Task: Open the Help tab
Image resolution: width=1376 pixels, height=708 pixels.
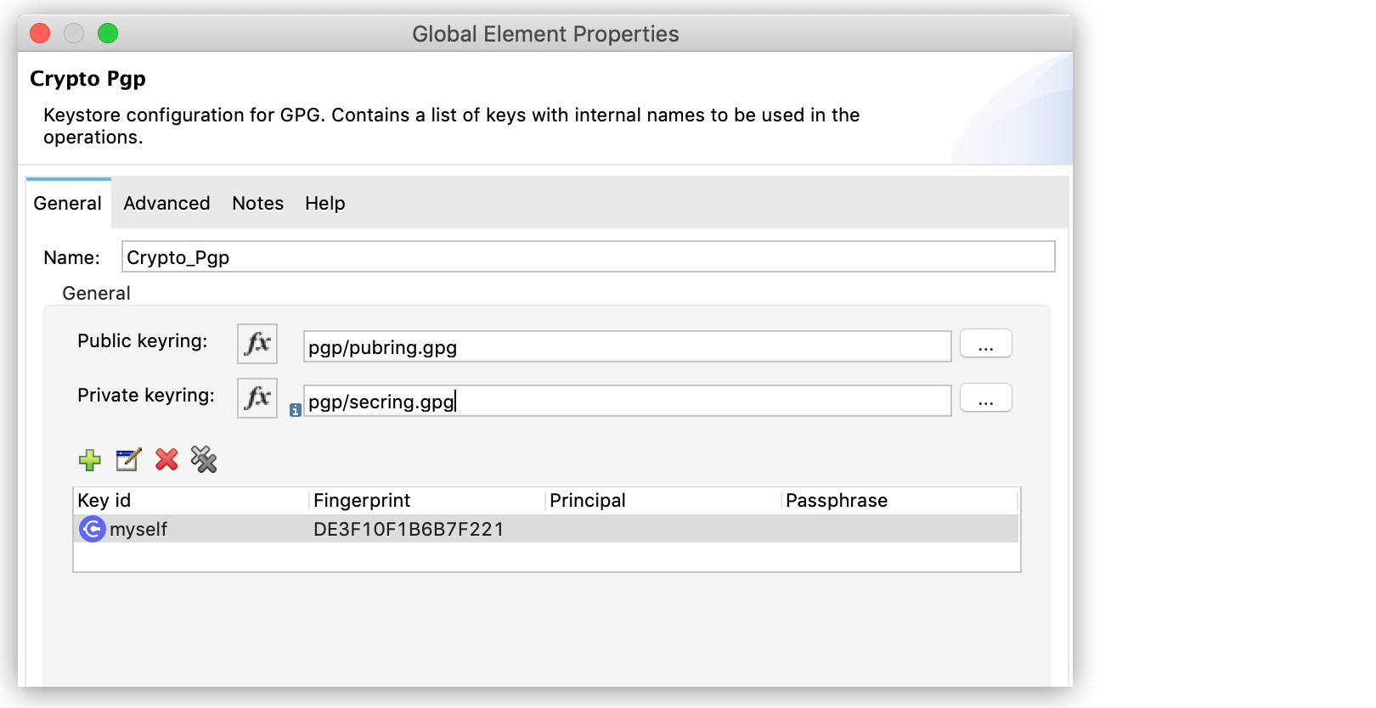Action: [x=324, y=203]
